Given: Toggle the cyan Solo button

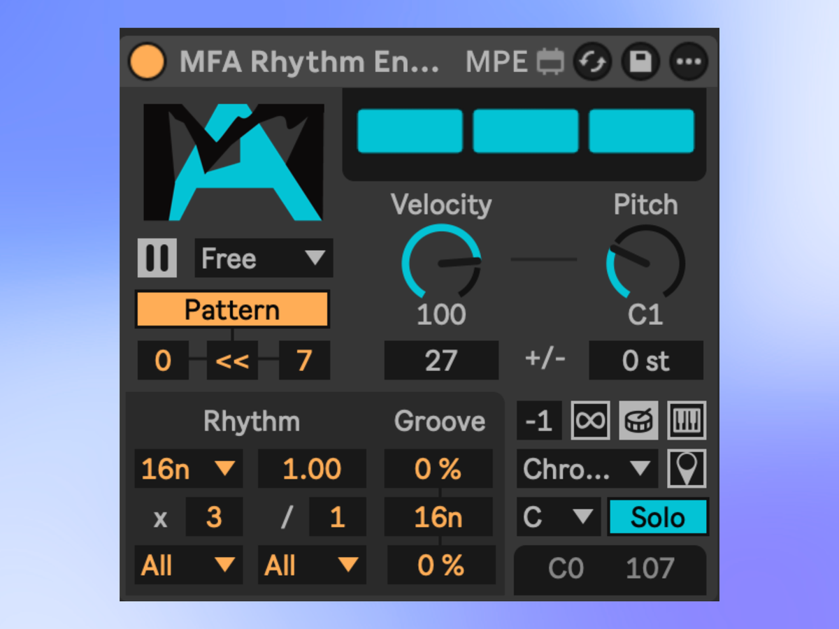Looking at the screenshot, I should point(659,517).
